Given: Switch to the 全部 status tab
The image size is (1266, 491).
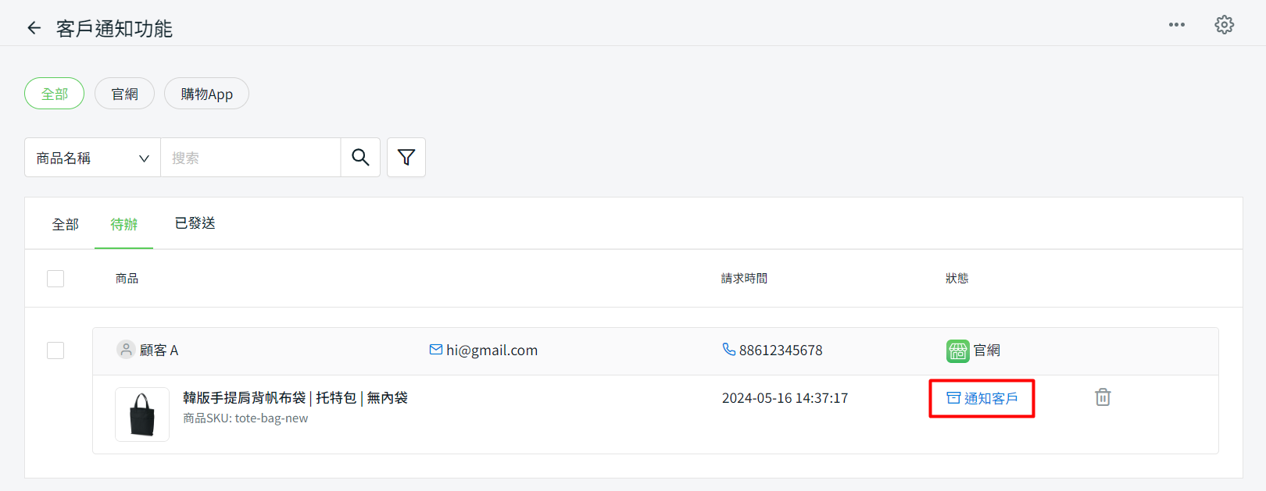Looking at the screenshot, I should click(66, 225).
